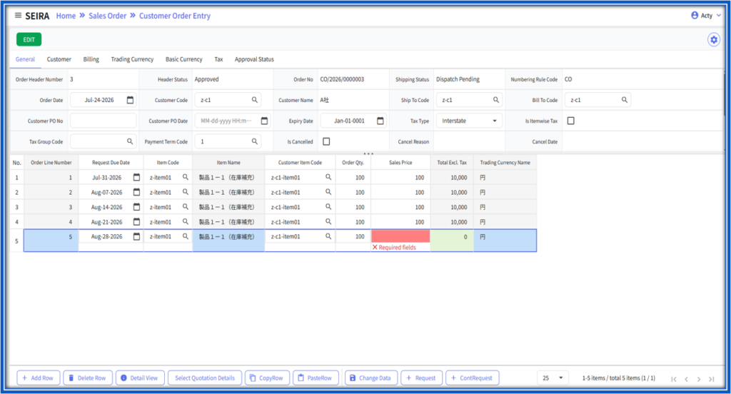
Task: Click the Change Data button
Action: (371, 378)
